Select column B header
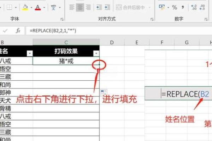Viewport: 212px width, 141px height. [16, 43]
